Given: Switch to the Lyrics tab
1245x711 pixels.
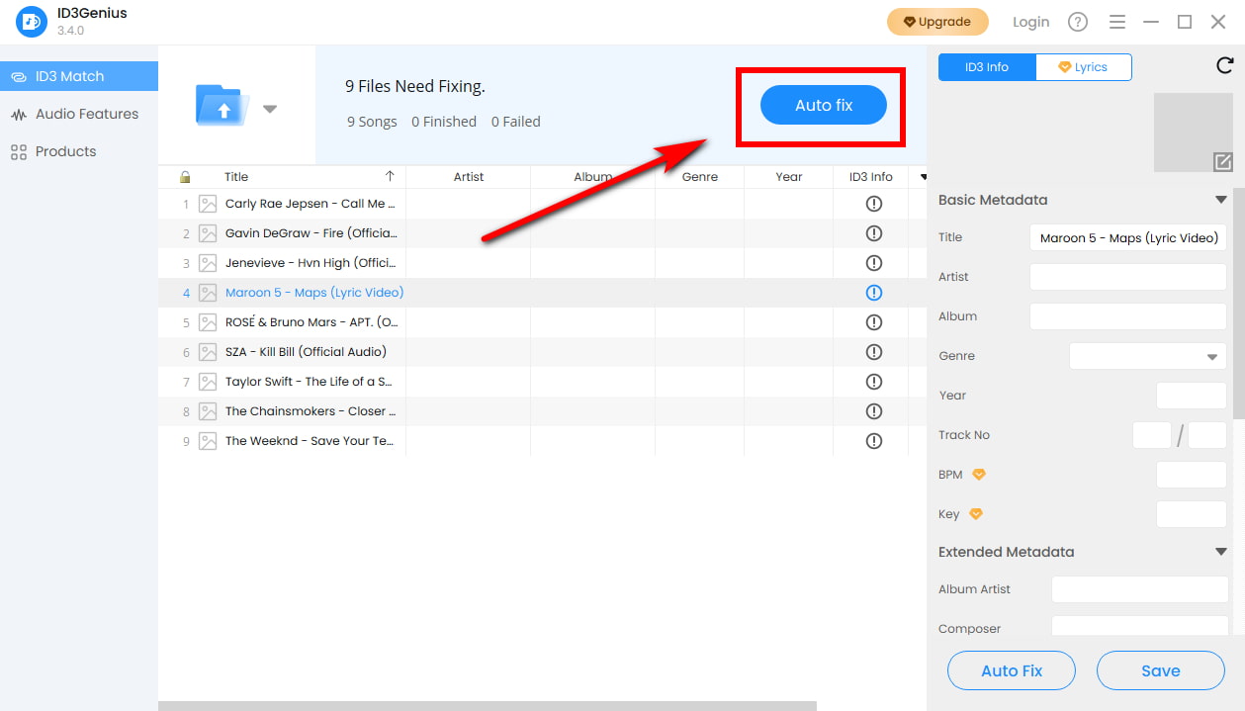Looking at the screenshot, I should pyautogui.click(x=1083, y=67).
